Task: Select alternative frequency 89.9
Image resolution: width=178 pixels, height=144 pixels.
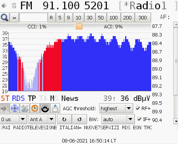Action: (157, 111)
